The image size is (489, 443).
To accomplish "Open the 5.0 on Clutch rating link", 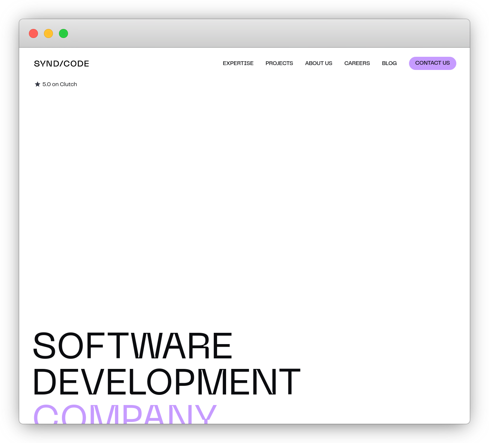I will coord(60,84).
